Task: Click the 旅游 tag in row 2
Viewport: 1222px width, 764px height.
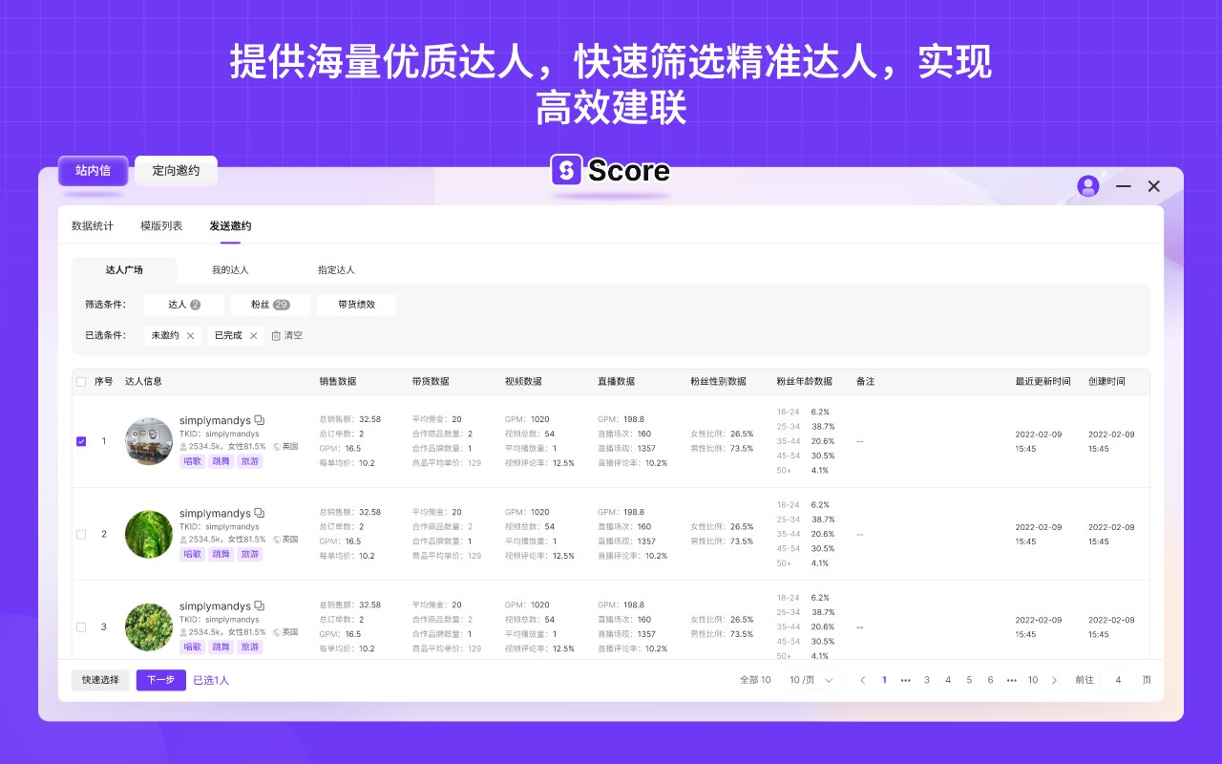Action: [250, 554]
